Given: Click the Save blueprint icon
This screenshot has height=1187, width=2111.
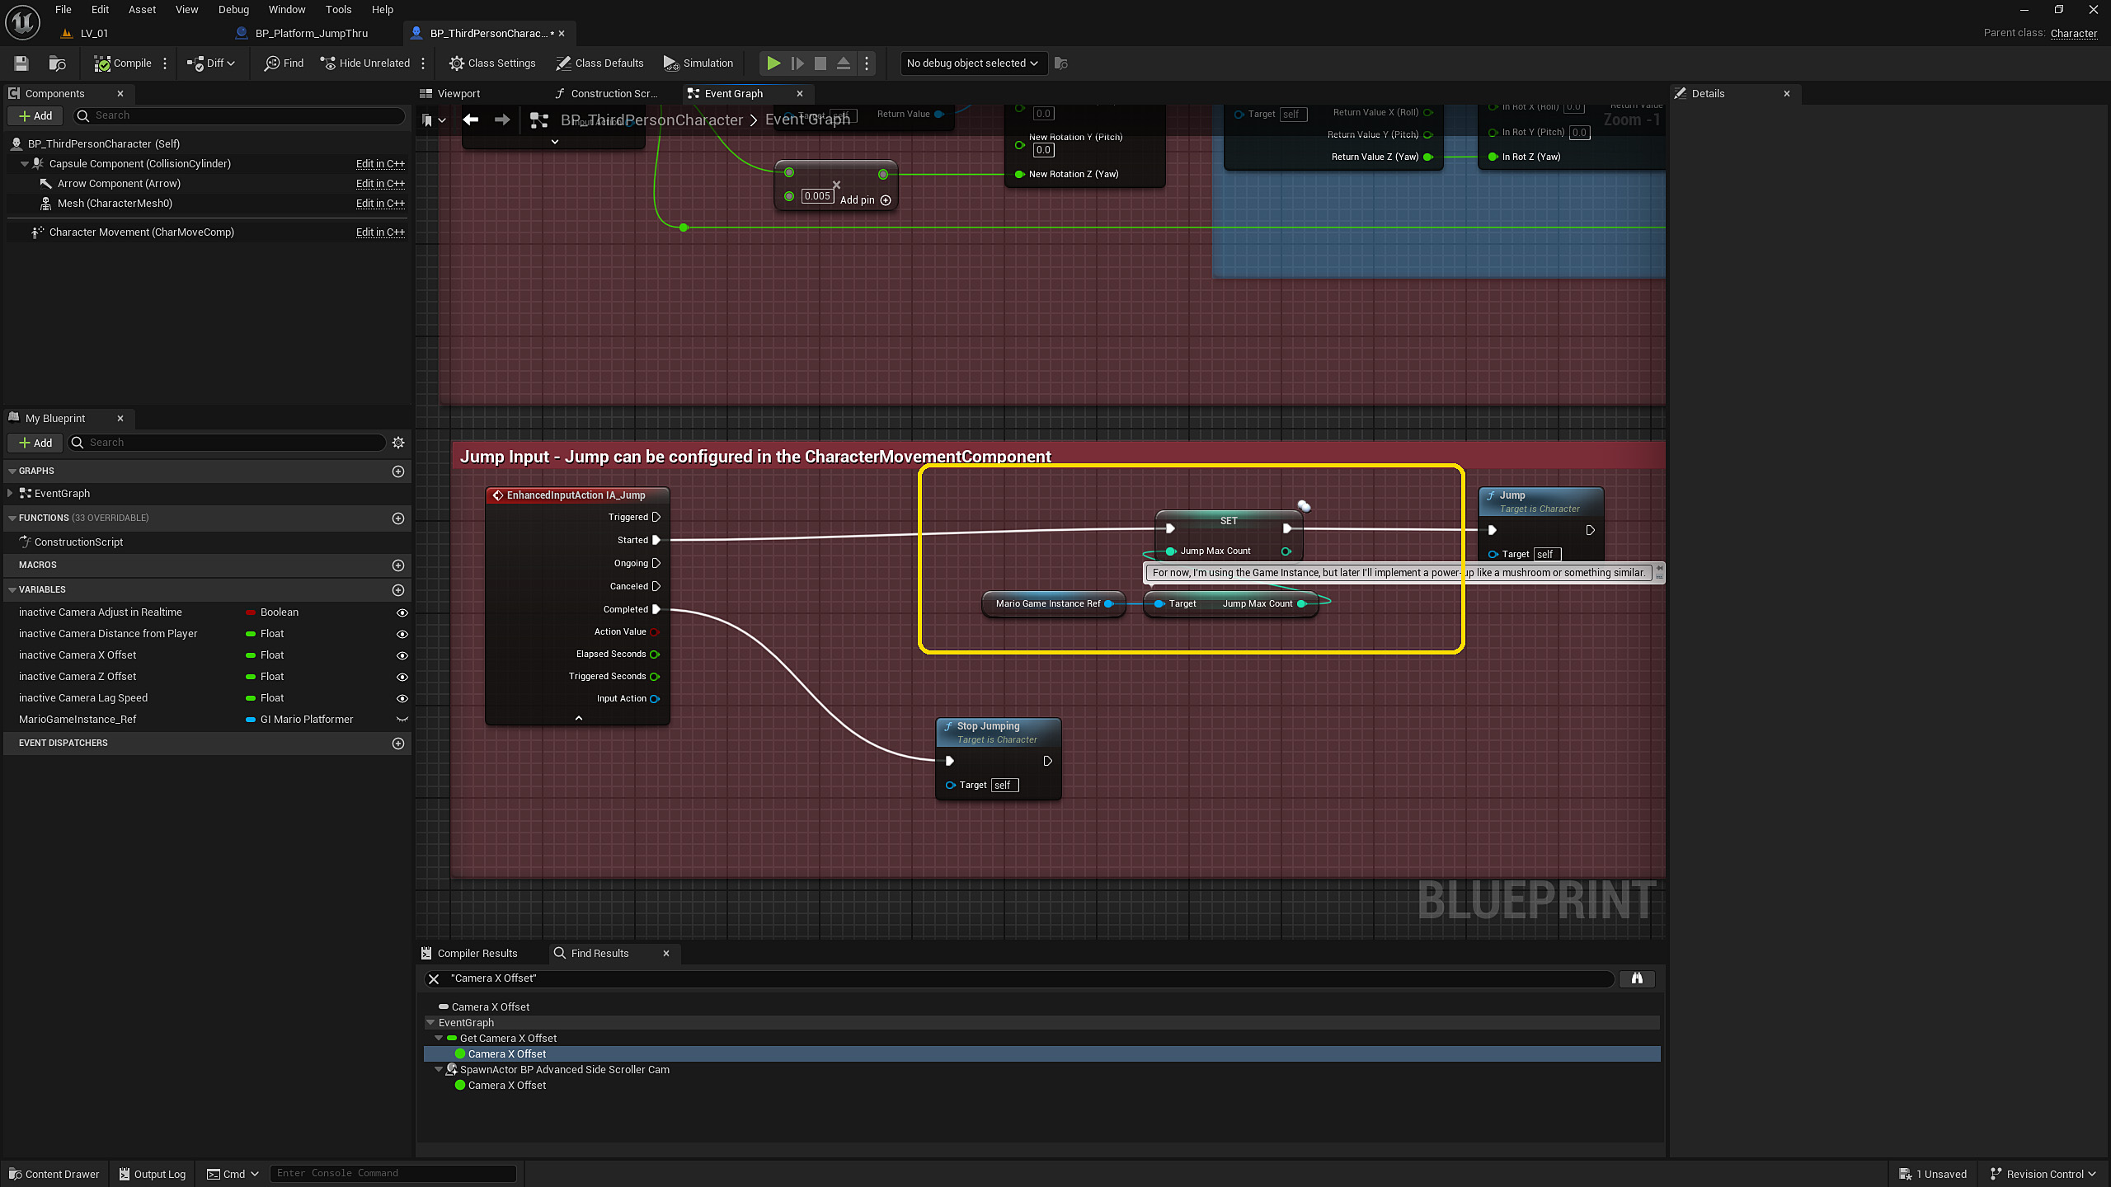Looking at the screenshot, I should point(21,63).
